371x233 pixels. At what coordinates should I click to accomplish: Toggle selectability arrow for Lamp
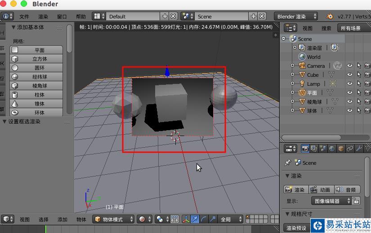[x=359, y=84]
